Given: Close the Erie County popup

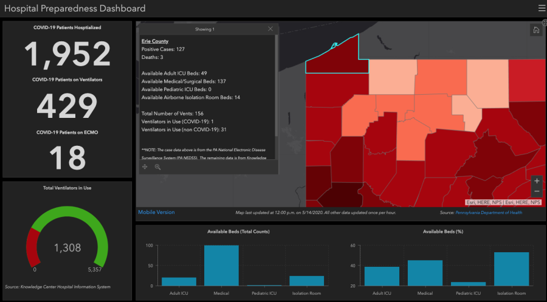Looking at the screenshot, I should pyautogui.click(x=270, y=29).
